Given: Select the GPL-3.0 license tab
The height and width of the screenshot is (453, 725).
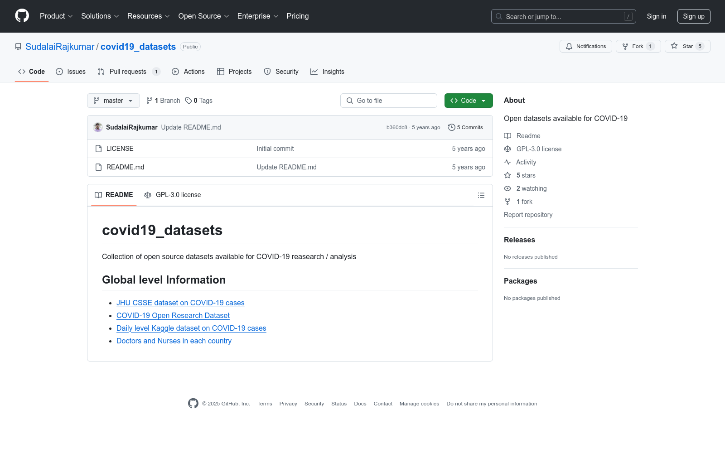Looking at the screenshot, I should (173, 195).
